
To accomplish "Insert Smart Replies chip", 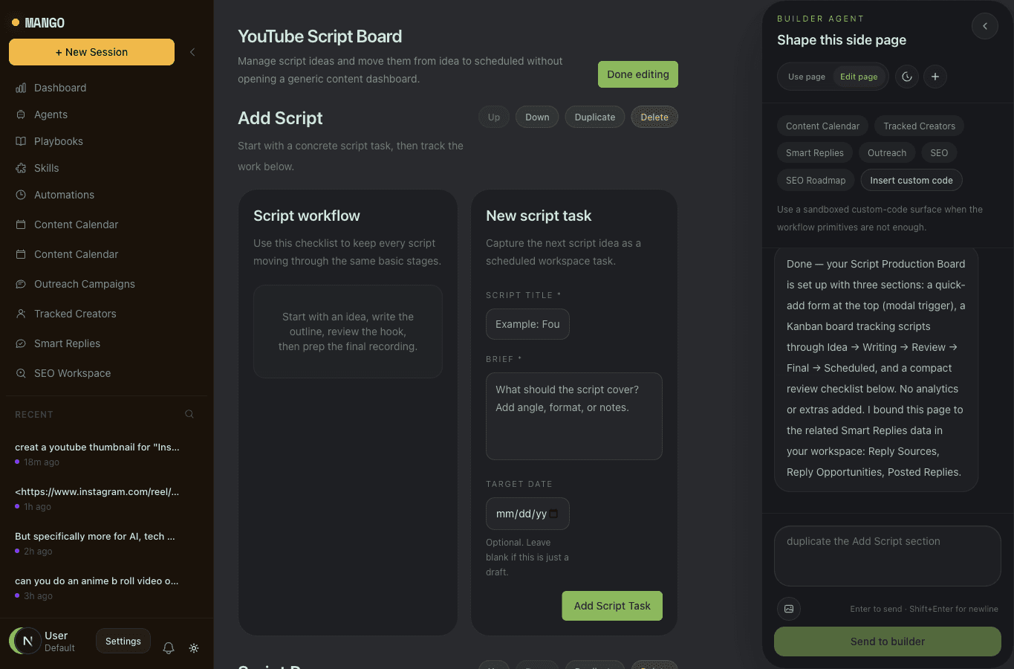I will click(815, 153).
